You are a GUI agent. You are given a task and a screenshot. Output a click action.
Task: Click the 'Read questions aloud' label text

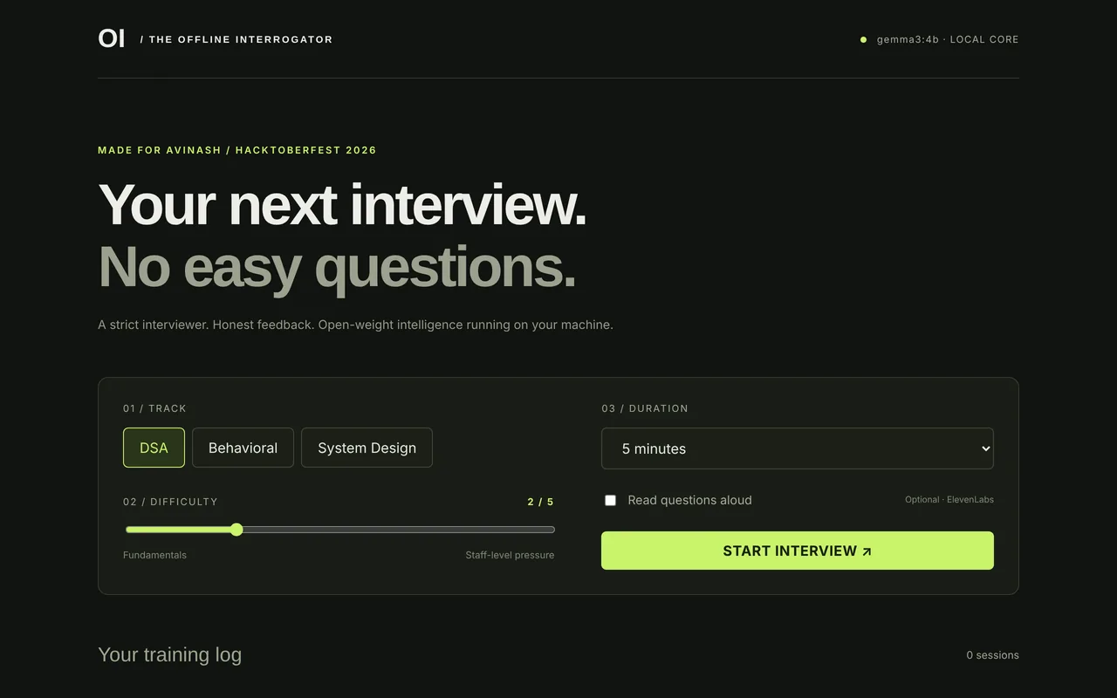click(689, 500)
